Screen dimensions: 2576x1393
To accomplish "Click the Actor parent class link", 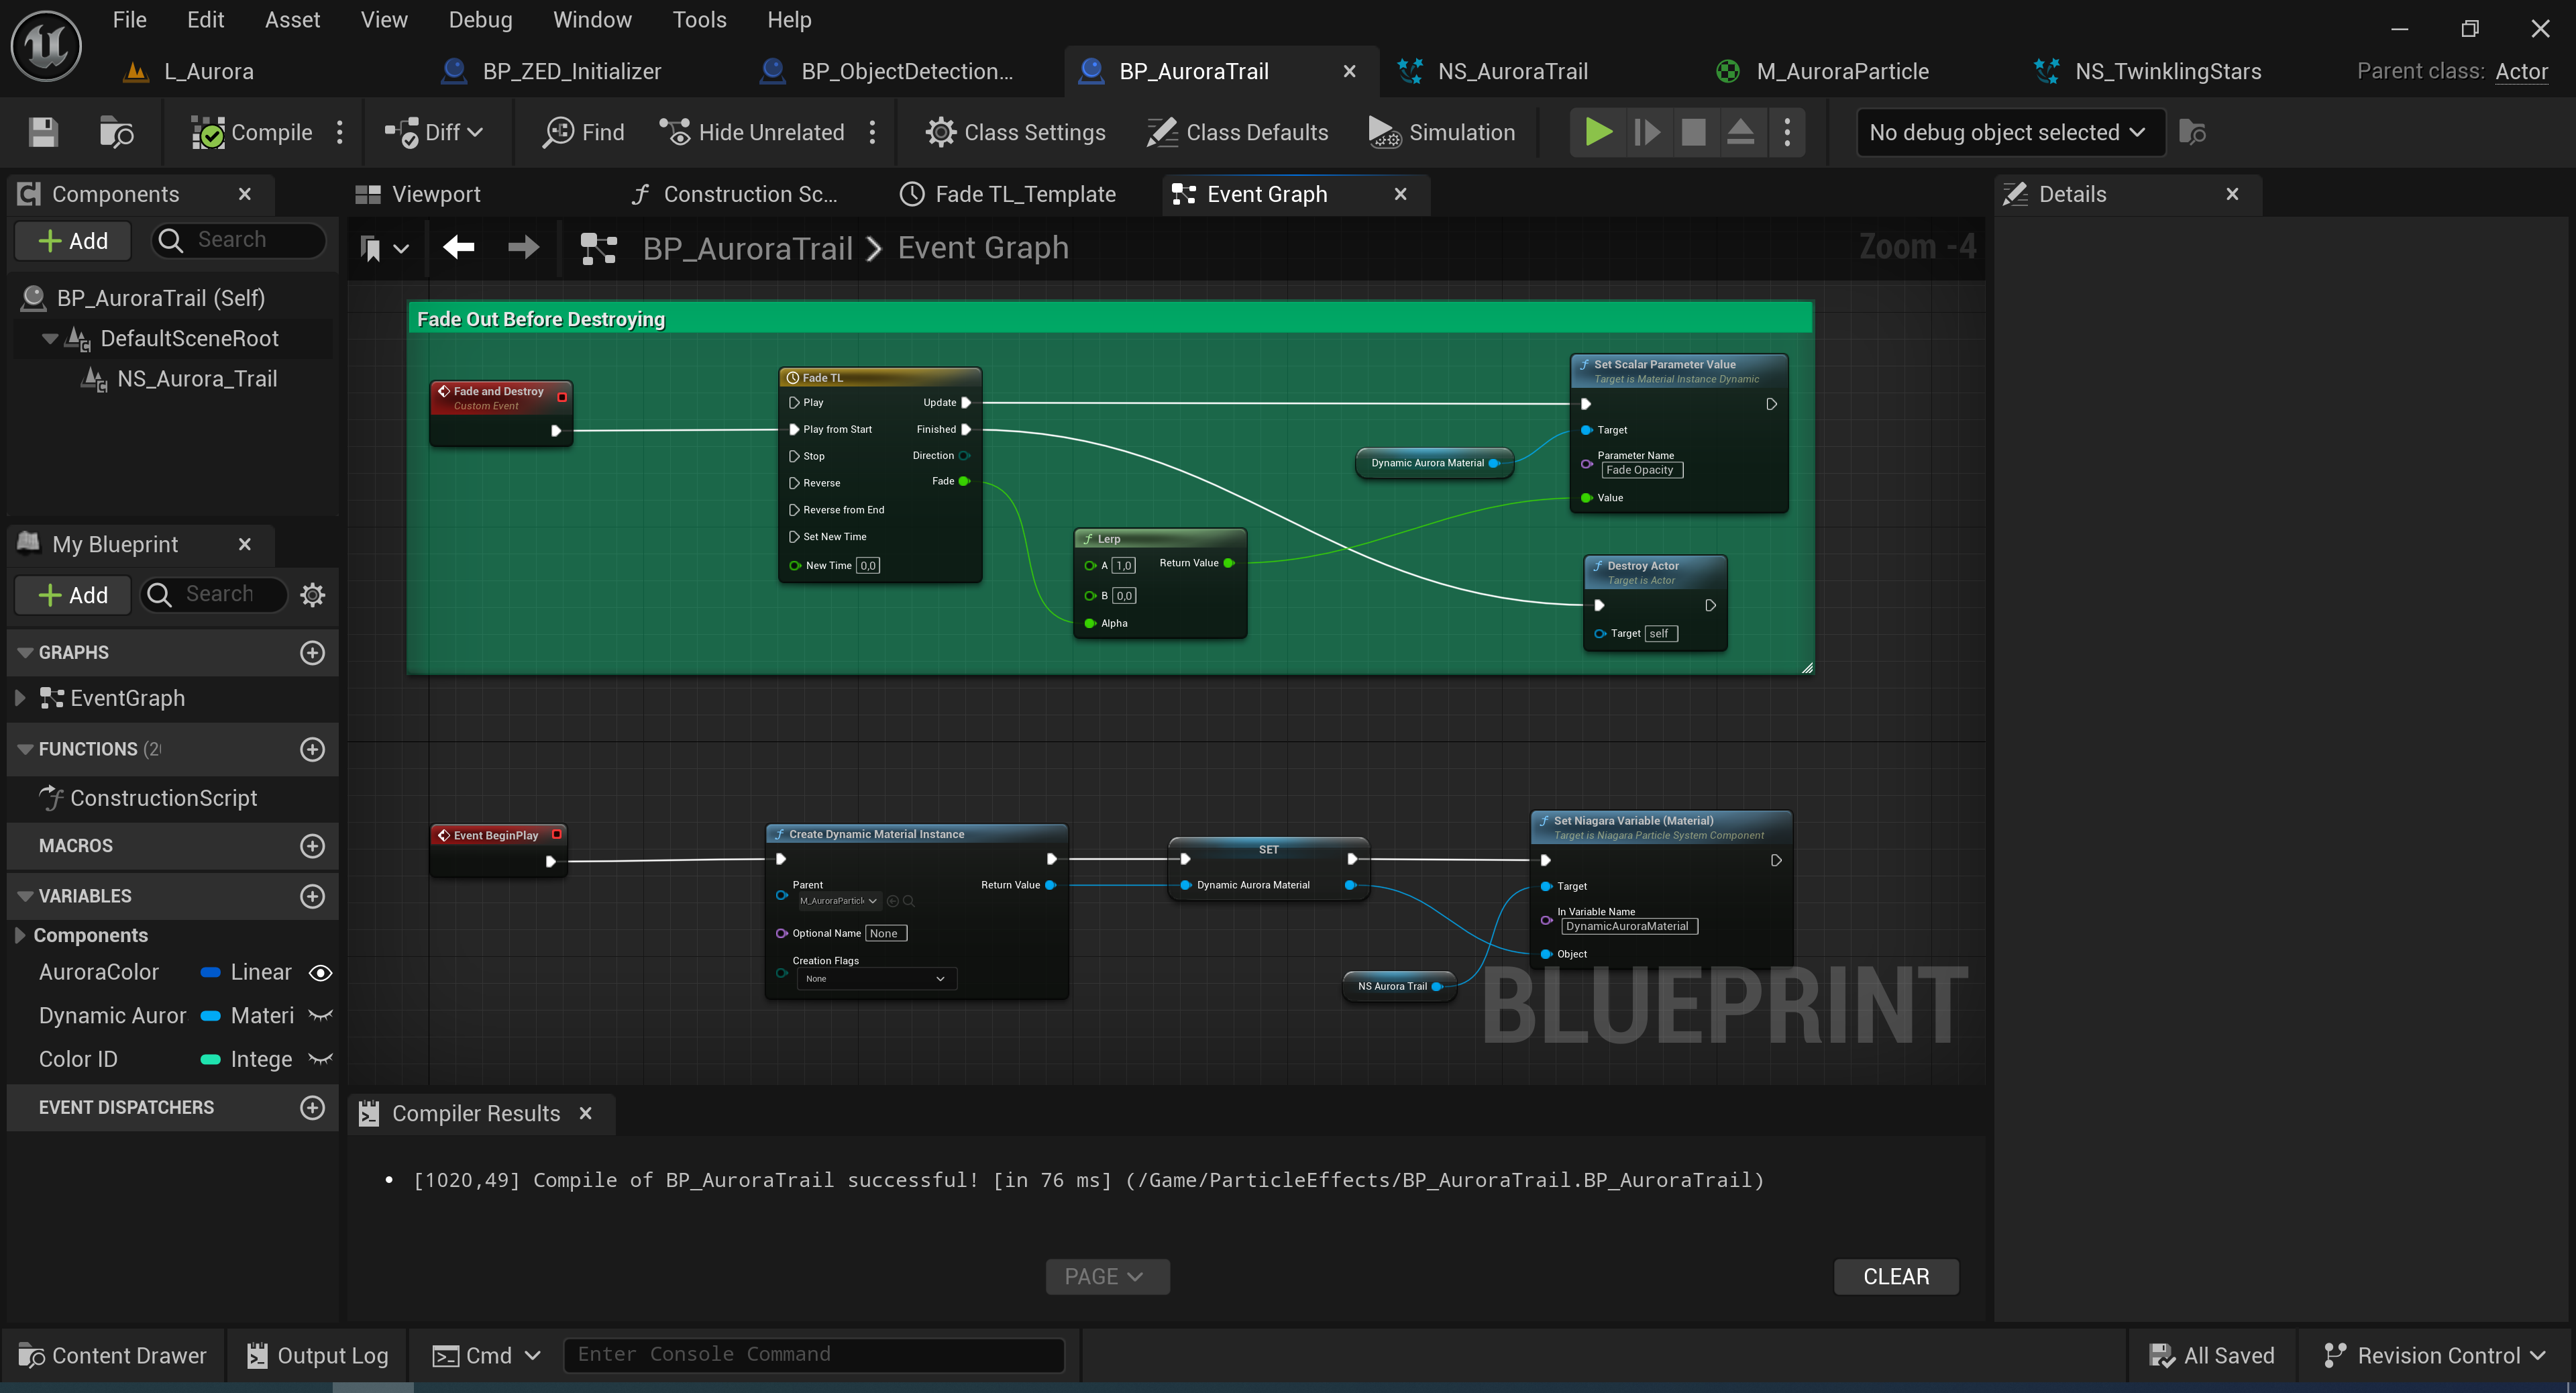I will (2521, 71).
